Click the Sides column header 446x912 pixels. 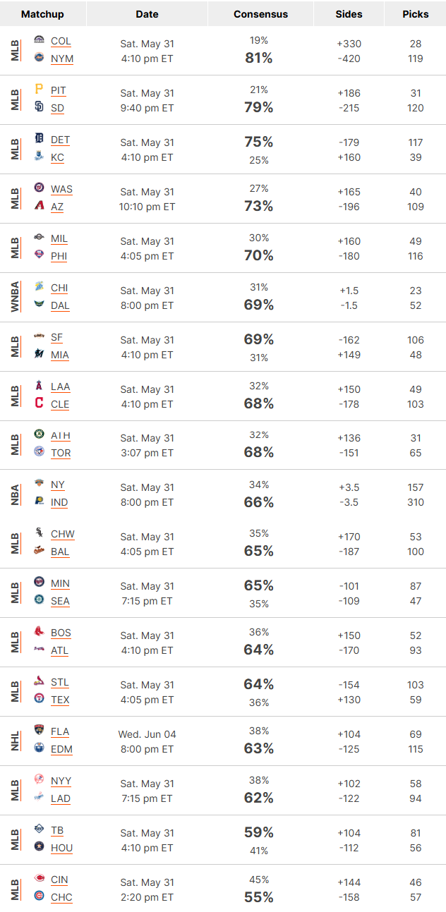pyautogui.click(x=349, y=14)
